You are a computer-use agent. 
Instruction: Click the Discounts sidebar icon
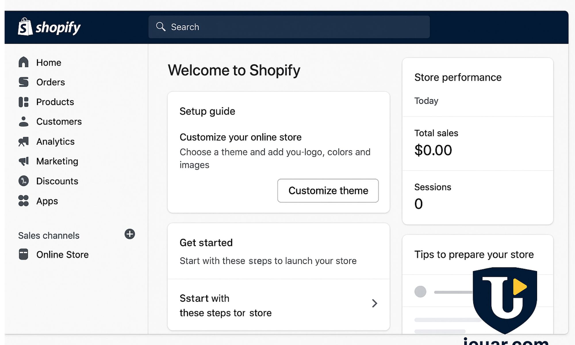[x=24, y=181]
